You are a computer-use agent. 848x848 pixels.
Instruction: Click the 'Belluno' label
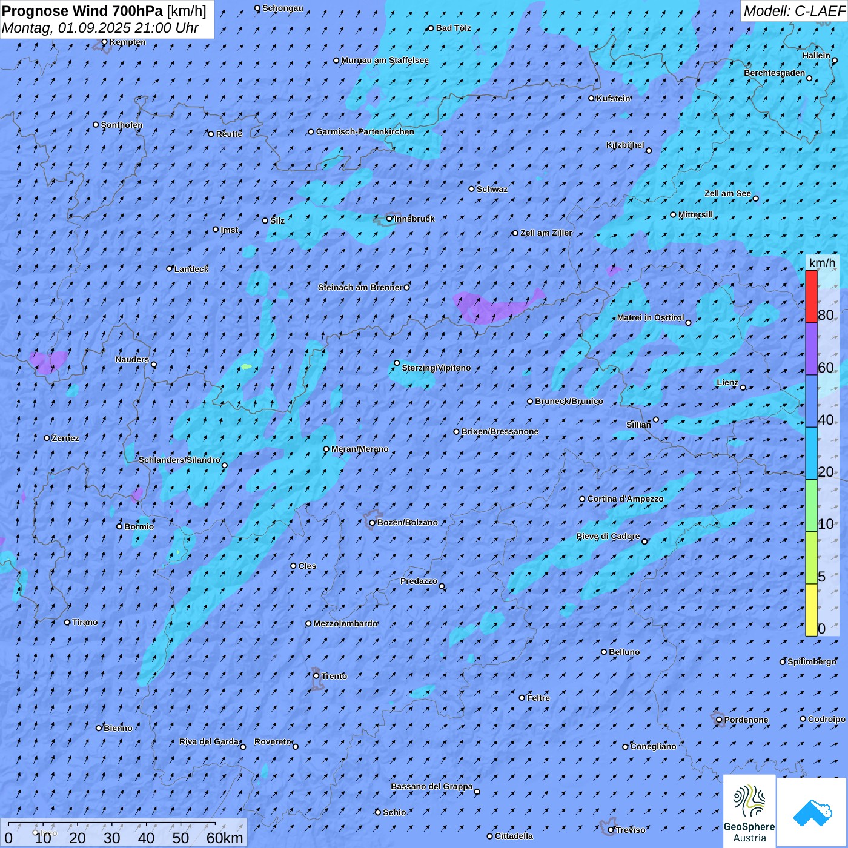tap(624, 652)
